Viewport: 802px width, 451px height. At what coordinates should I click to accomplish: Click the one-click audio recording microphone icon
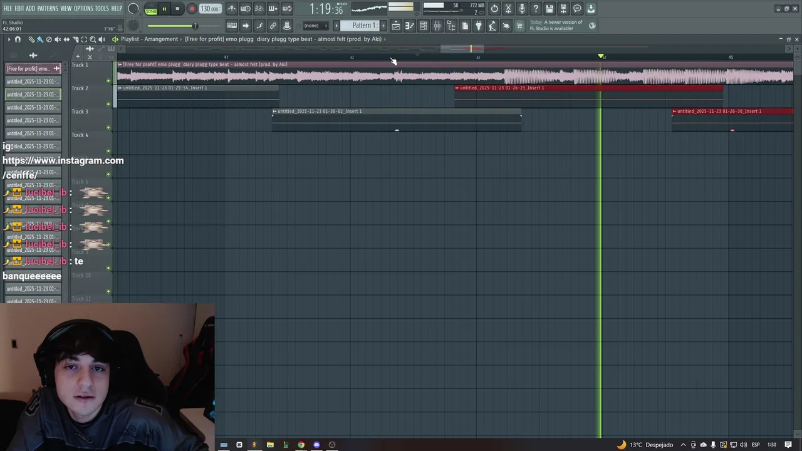pyautogui.click(x=522, y=9)
